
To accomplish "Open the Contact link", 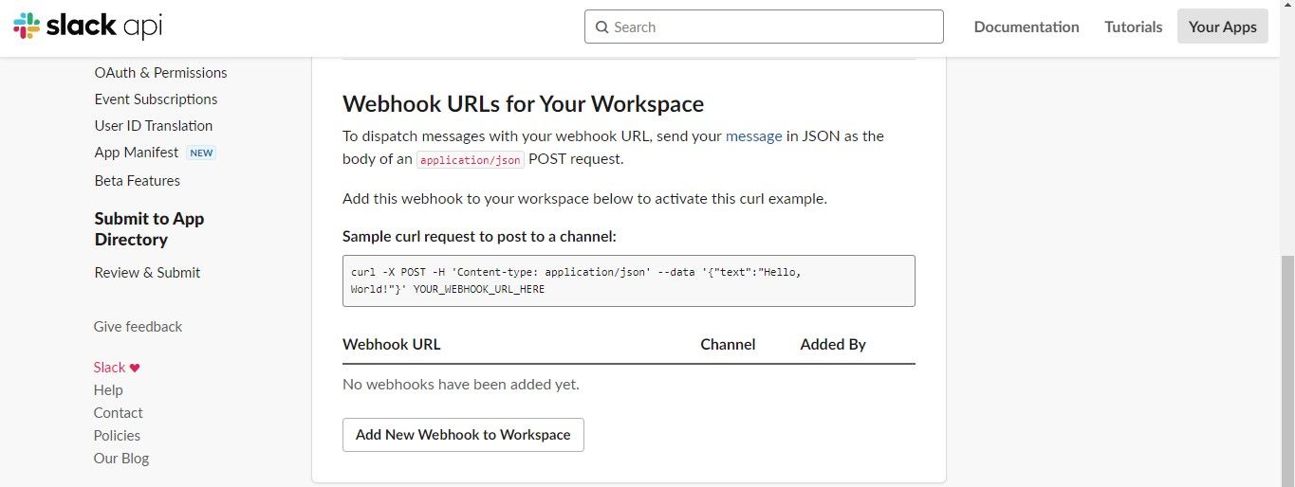I will tap(118, 413).
